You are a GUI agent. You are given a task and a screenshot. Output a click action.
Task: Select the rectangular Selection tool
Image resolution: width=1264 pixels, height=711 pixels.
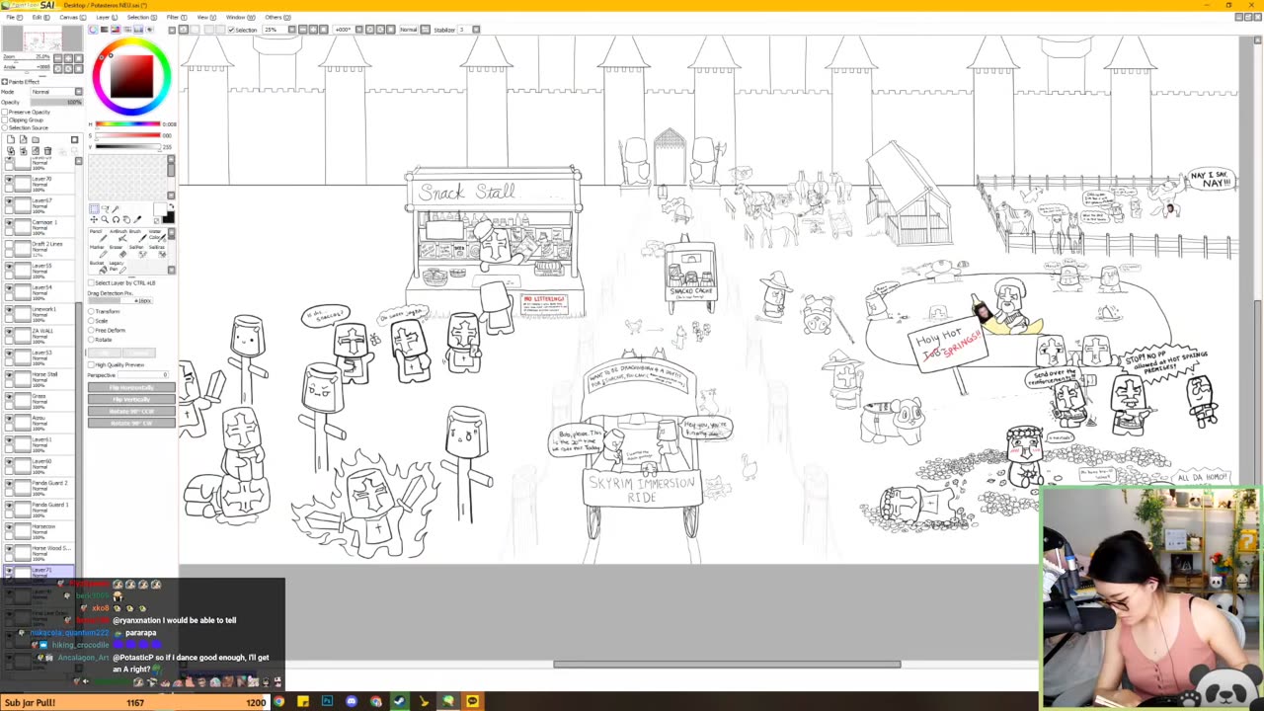[x=95, y=209]
